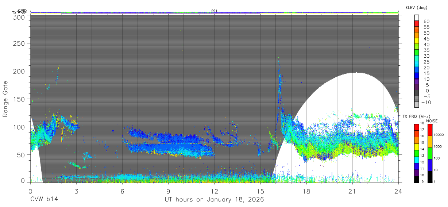448x207 pixels.
Task: Click the 991 CPID value at top
Action: click(214, 11)
